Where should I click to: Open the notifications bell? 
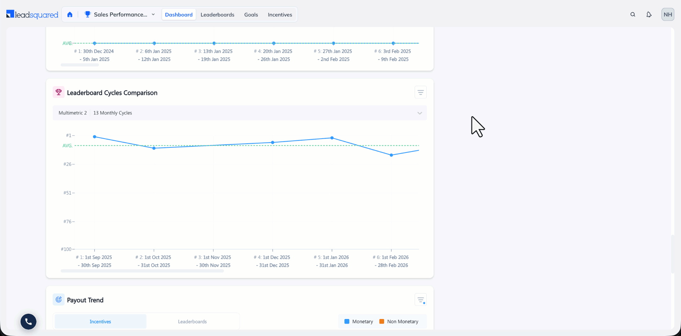(x=649, y=15)
